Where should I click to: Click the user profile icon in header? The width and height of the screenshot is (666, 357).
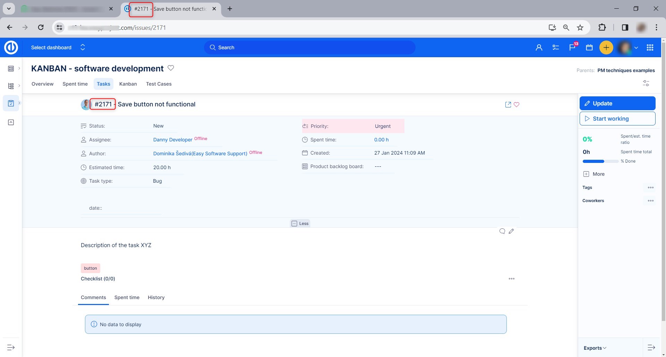pos(539,47)
